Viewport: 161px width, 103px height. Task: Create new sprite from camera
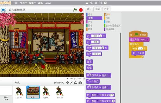pos(80,83)
